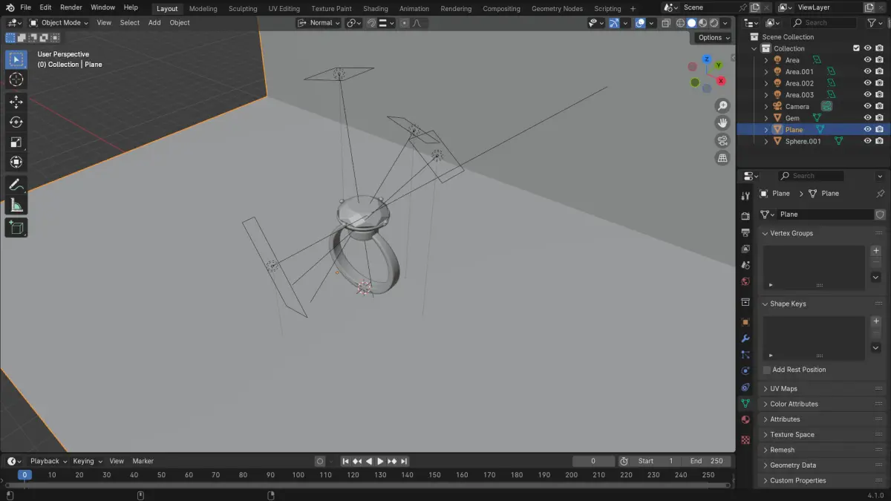Hide the Area light in viewport
The width and height of the screenshot is (891, 501).
coord(867,60)
